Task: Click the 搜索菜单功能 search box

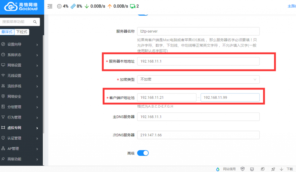Action: pyautogui.click(x=20, y=22)
